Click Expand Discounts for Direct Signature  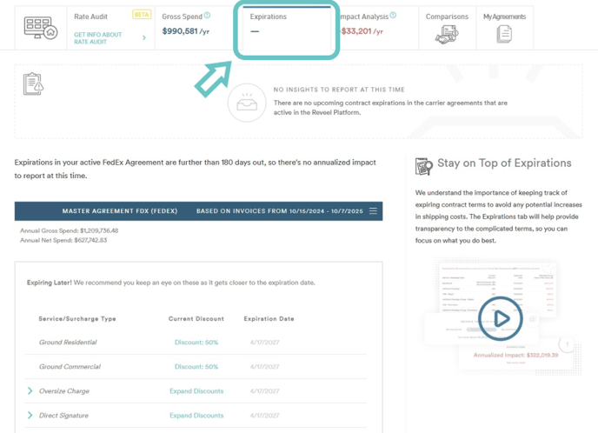tap(196, 416)
